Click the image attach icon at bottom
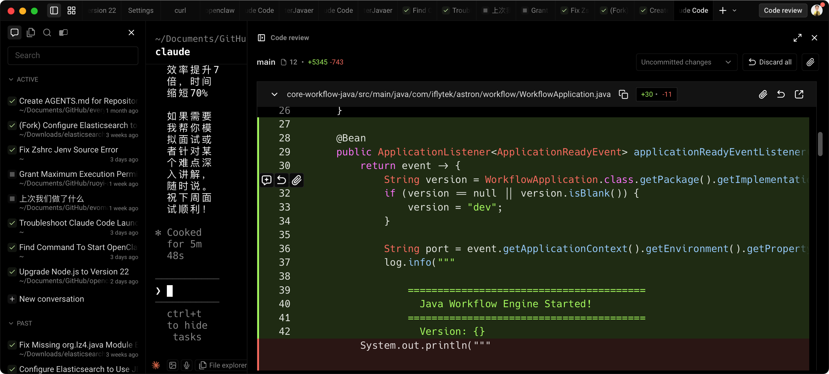 tap(173, 365)
